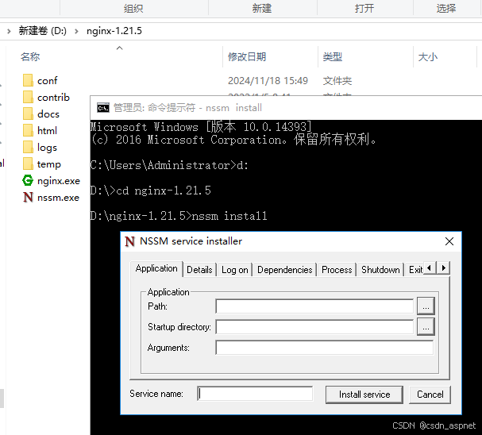Browse for the Startup directory
This screenshot has width=482, height=435.
click(426, 326)
